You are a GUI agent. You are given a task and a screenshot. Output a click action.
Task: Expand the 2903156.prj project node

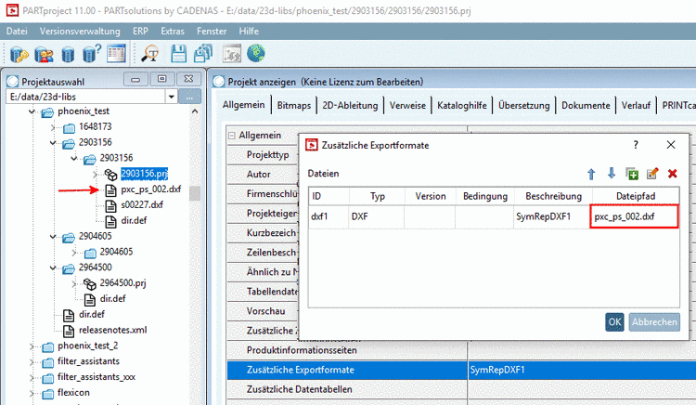pyautogui.click(x=95, y=174)
